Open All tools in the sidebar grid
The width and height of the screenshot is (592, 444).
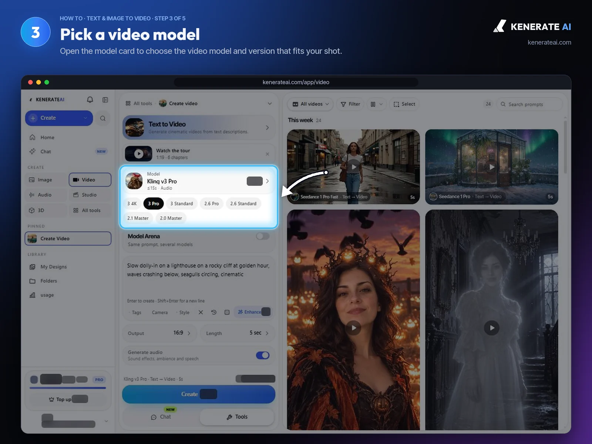coord(90,211)
